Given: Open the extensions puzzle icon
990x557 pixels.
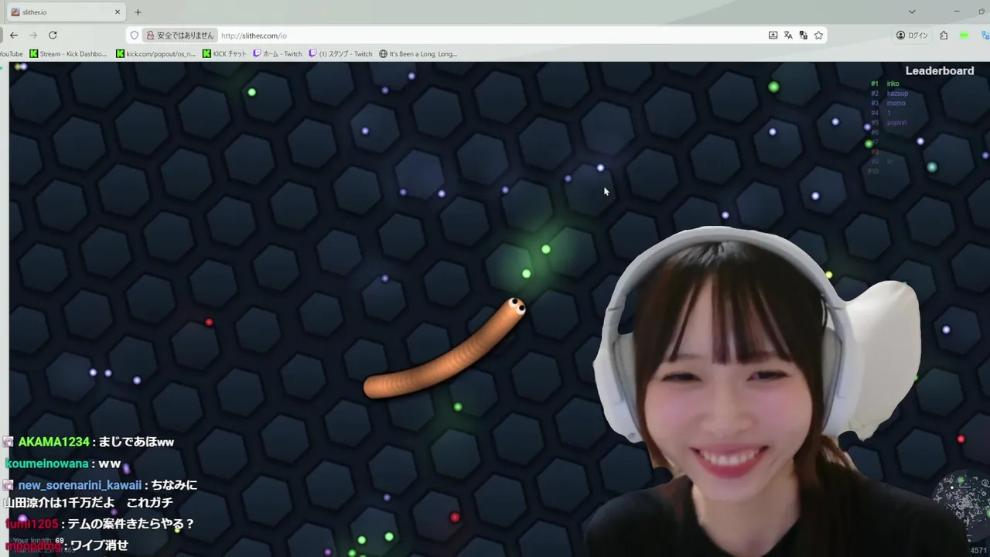Looking at the screenshot, I should pos(944,36).
